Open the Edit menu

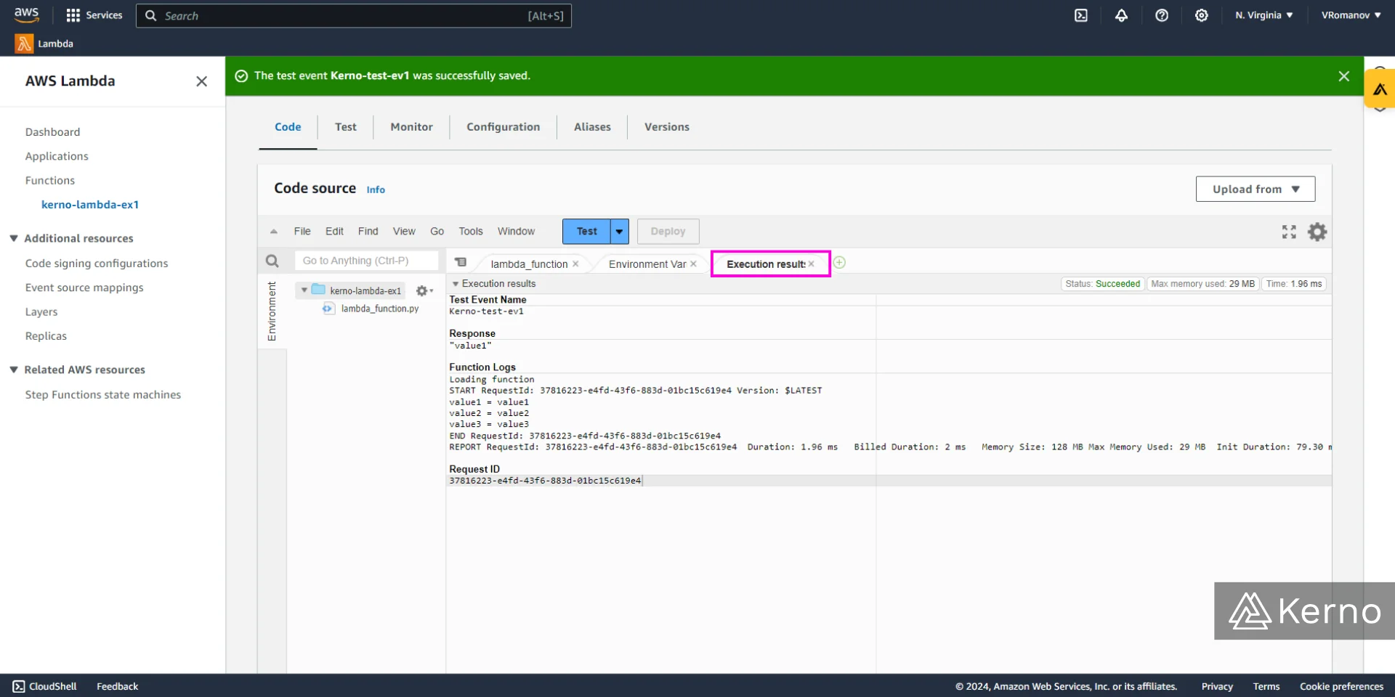point(334,232)
